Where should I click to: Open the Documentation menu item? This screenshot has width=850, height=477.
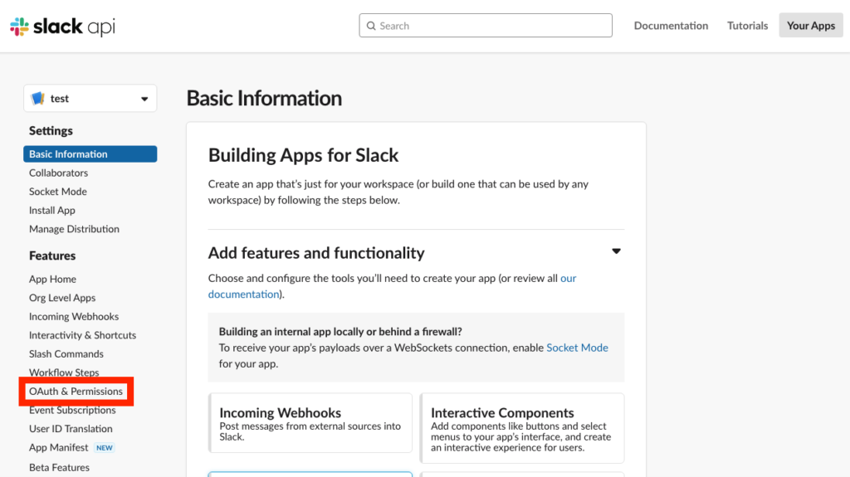click(671, 26)
